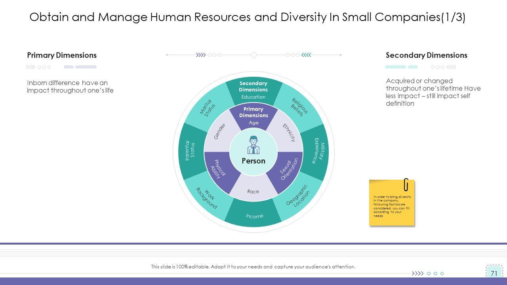Click the 'Person' label in the wheel center
The width and height of the screenshot is (507, 285).
(253, 161)
